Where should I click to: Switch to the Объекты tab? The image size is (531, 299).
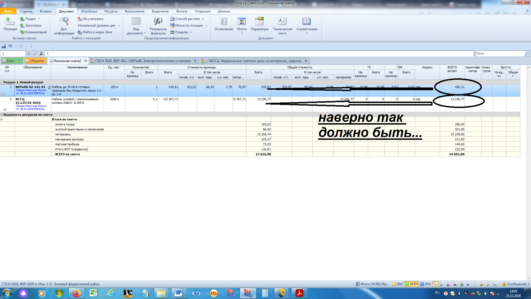point(35,61)
